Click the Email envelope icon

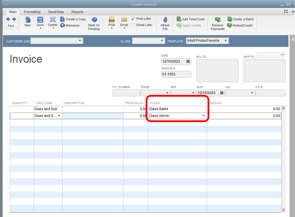(x=124, y=20)
